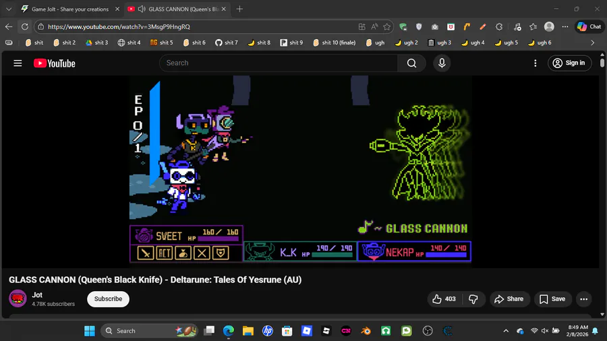
Task: Search with your voice microphone button
Action: point(442,63)
